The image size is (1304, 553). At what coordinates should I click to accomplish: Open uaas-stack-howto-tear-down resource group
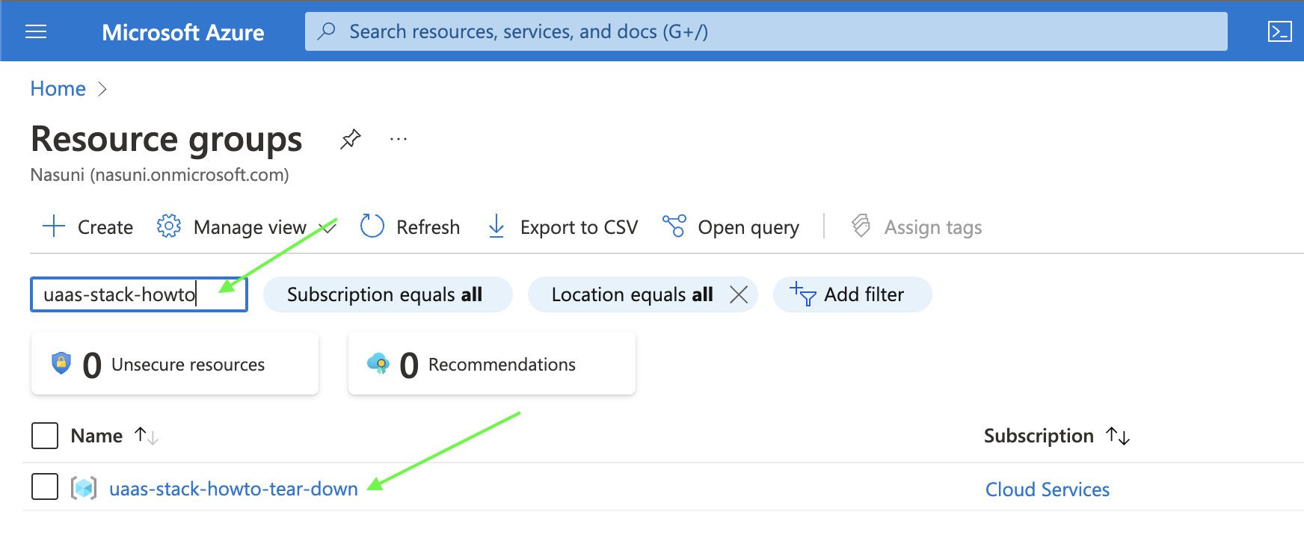tap(233, 489)
